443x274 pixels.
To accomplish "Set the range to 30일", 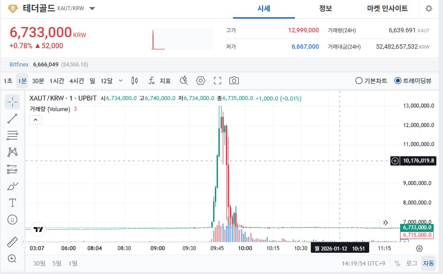I will 39,263.
